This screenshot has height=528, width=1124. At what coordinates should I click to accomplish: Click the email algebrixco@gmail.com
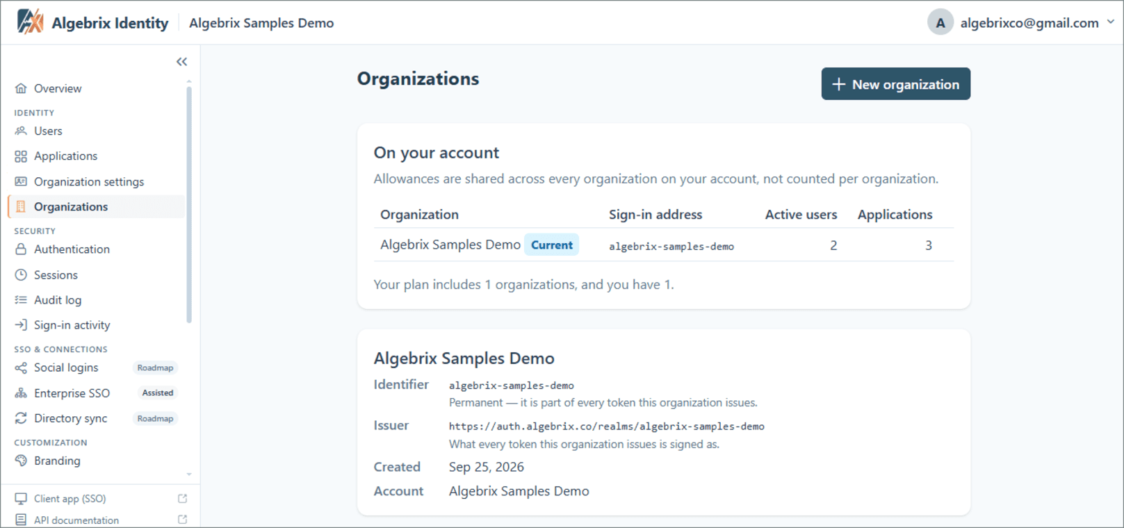tap(1029, 23)
